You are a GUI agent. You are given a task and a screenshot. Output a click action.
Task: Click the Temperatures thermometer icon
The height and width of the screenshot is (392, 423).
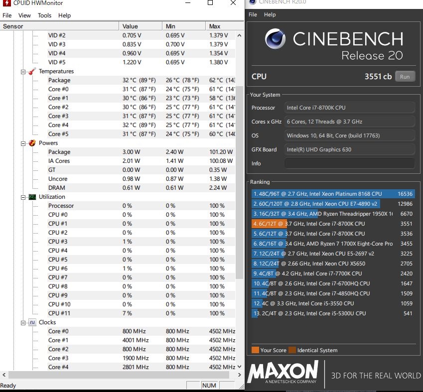[x=32, y=71]
